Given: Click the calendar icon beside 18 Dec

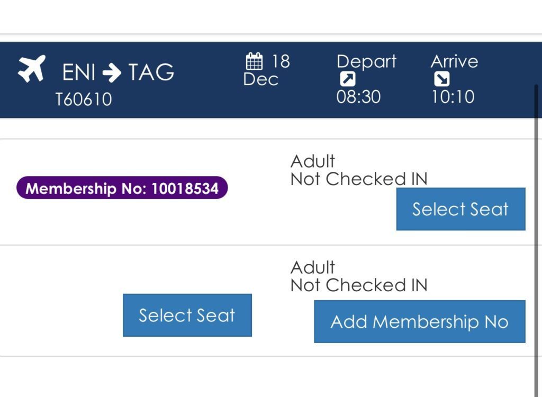Looking at the screenshot, I should click(x=255, y=62).
